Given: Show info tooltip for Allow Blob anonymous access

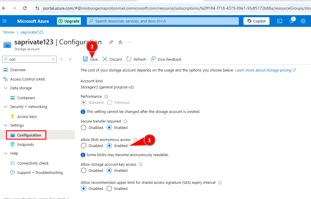Looking at the screenshot, I should (x=135, y=139).
